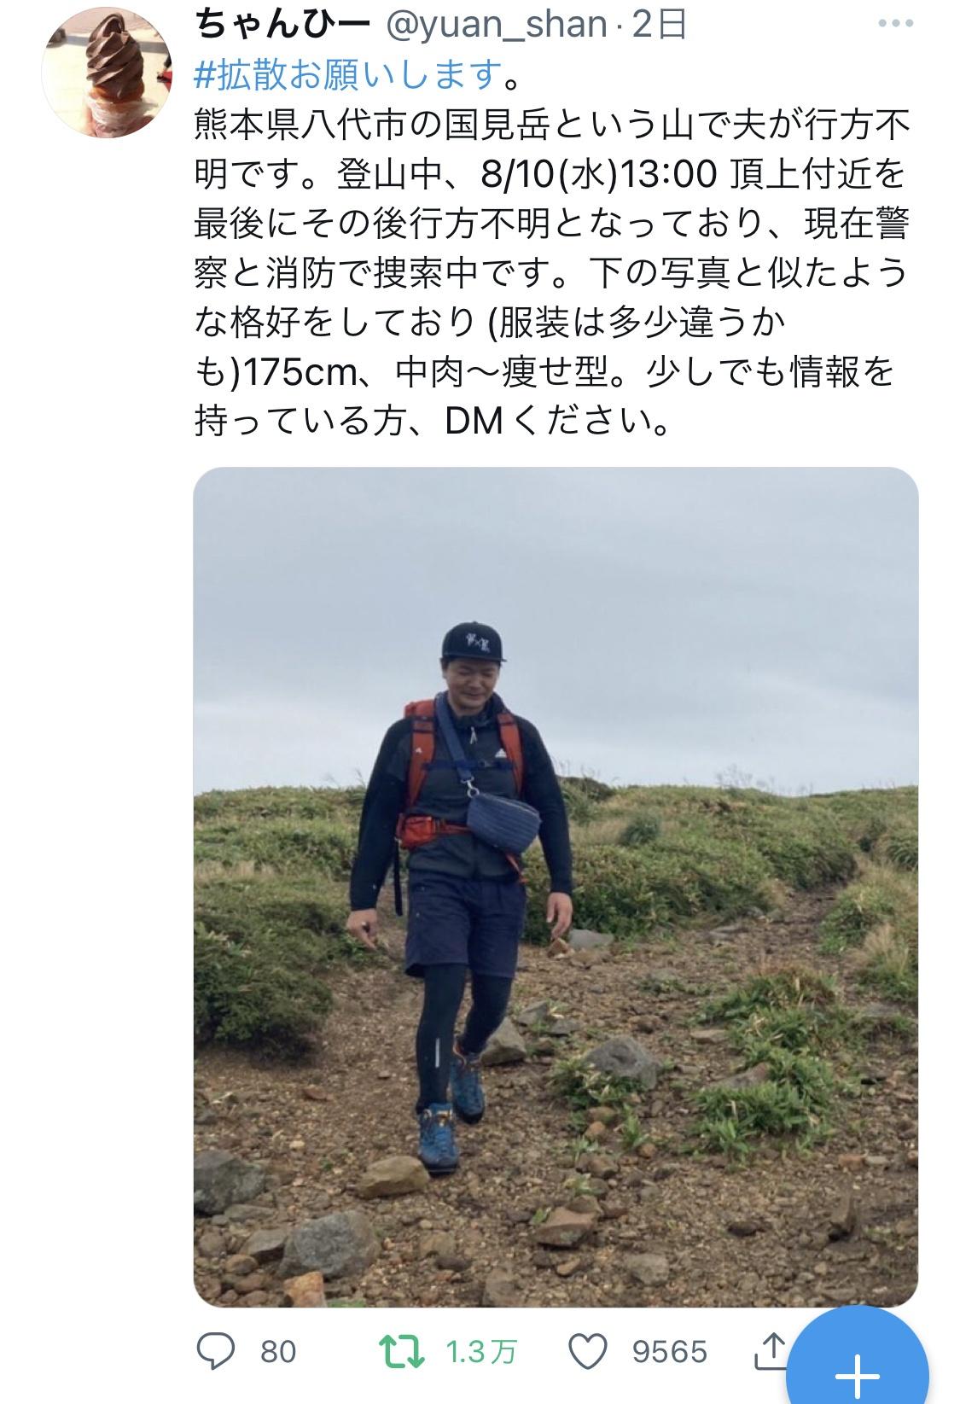
Task: Open the reply comment icon
Action: tap(216, 1351)
